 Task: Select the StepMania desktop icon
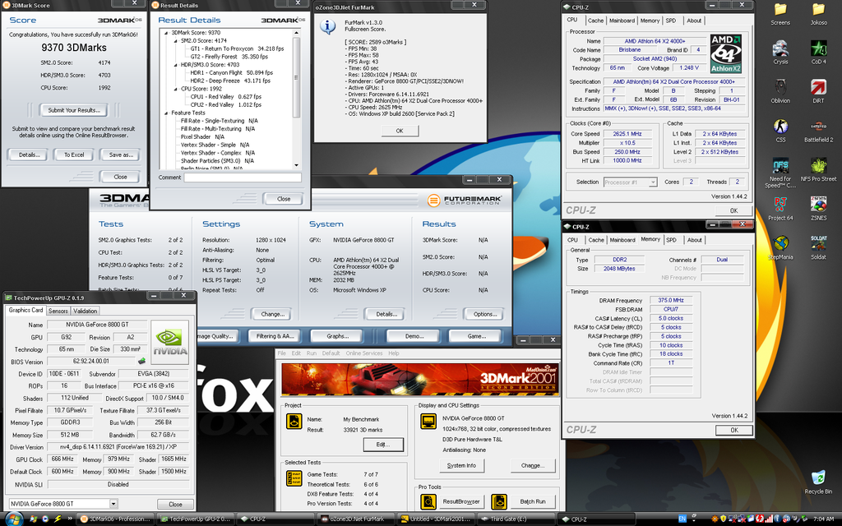[x=780, y=248]
